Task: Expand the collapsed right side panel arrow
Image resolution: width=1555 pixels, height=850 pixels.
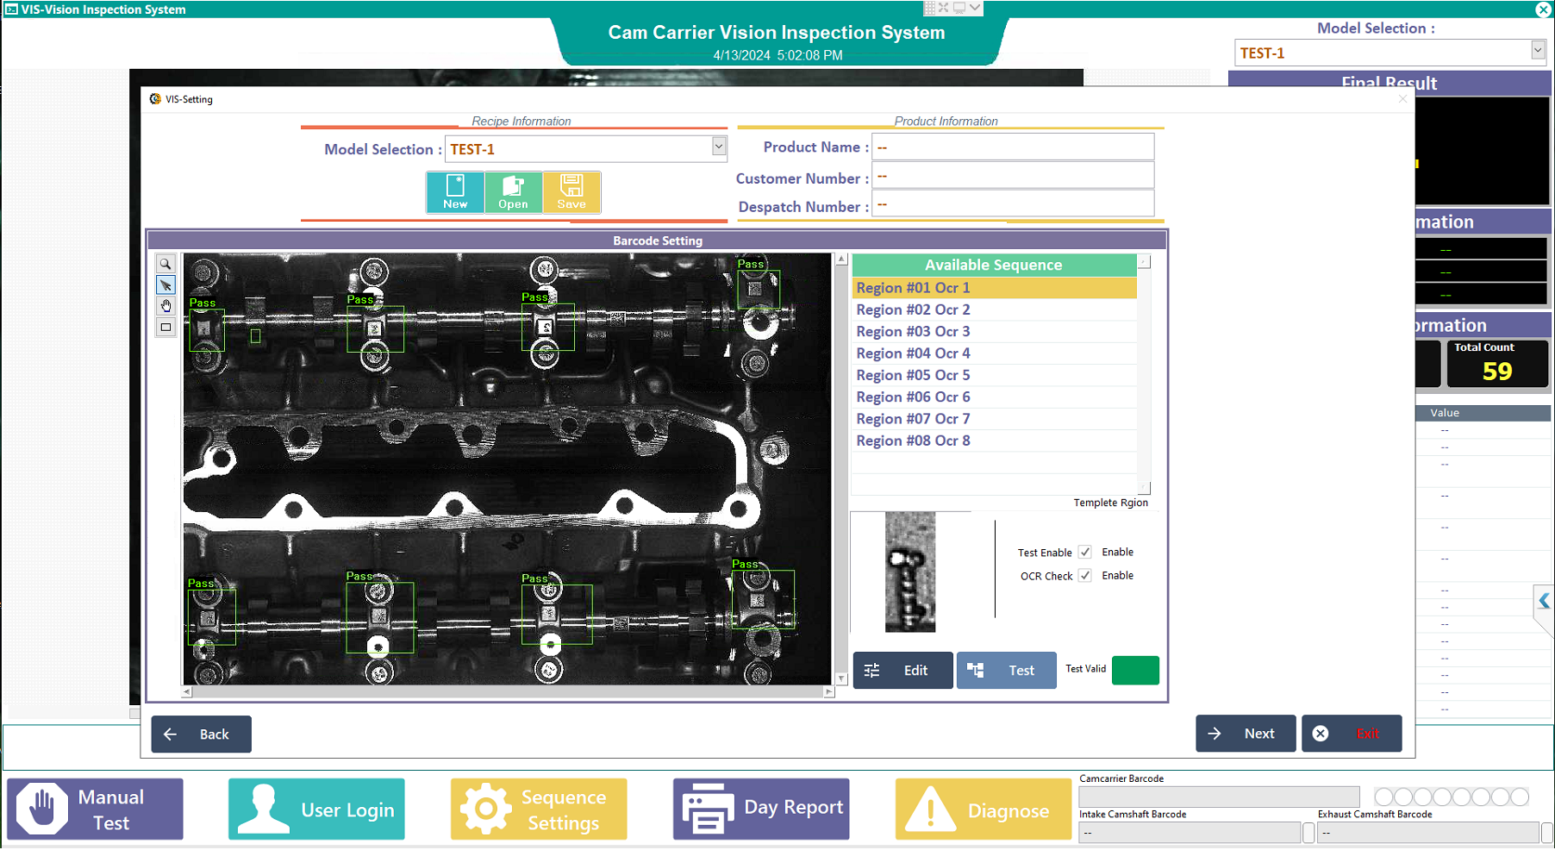Action: (1544, 601)
